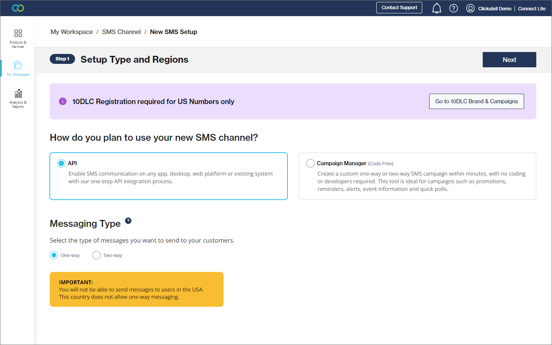The width and height of the screenshot is (552, 345).
Task: Click the Next button
Action: pos(509,60)
